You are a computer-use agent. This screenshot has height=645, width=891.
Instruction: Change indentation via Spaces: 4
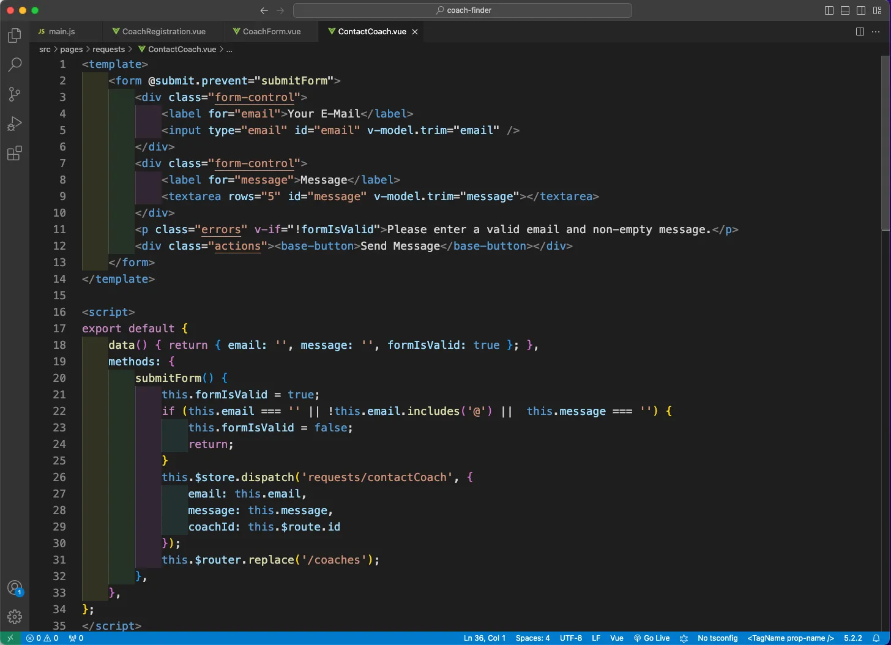coord(532,638)
